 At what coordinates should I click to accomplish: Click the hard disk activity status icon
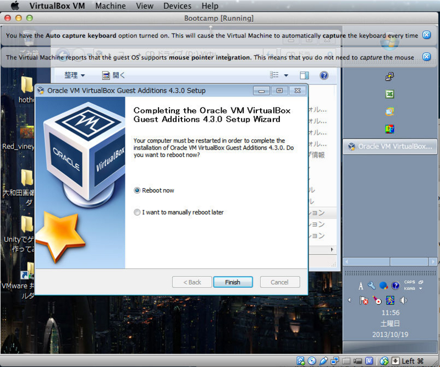tap(300, 361)
